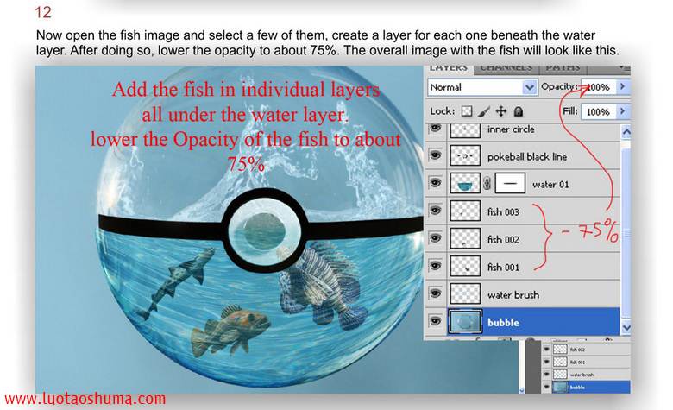The image size is (673, 410).
Task: Click the layers list scroll down arrow
Action: click(x=626, y=327)
